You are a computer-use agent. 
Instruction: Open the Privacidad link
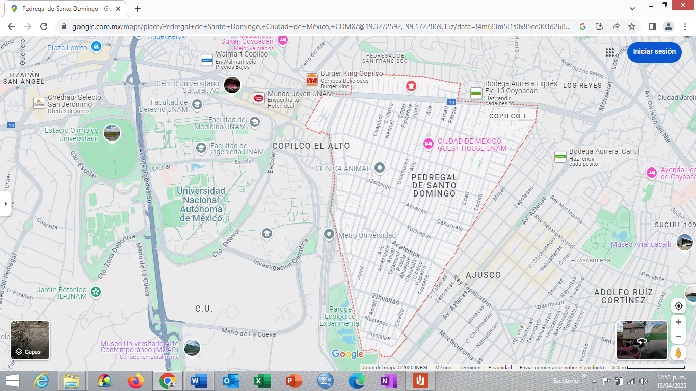point(500,367)
